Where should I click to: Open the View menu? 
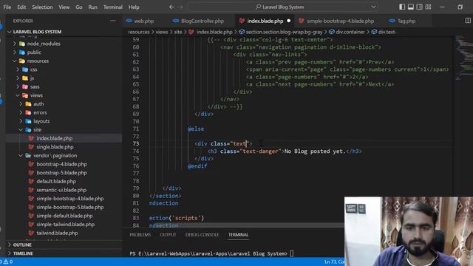pos(64,7)
